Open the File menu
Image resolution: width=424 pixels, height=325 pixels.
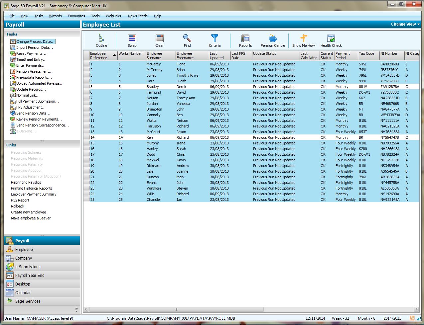pos(12,16)
